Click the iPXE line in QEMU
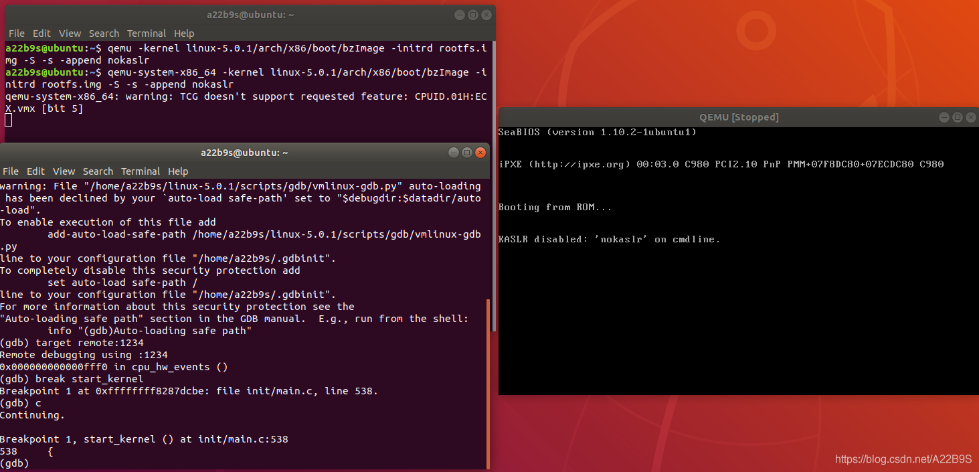Image resolution: width=979 pixels, height=472 pixels. [x=721, y=164]
